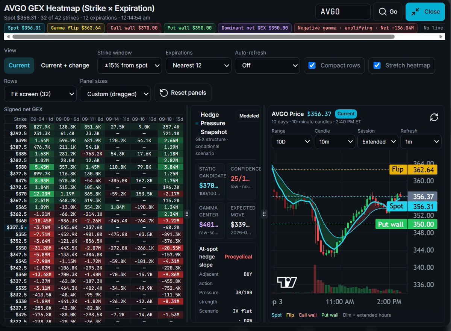Open Candle 10m dropdown
This screenshot has width=451, height=331.
click(334, 142)
